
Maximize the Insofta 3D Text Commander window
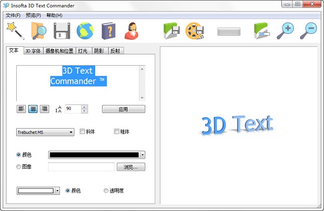(x=298, y=4)
